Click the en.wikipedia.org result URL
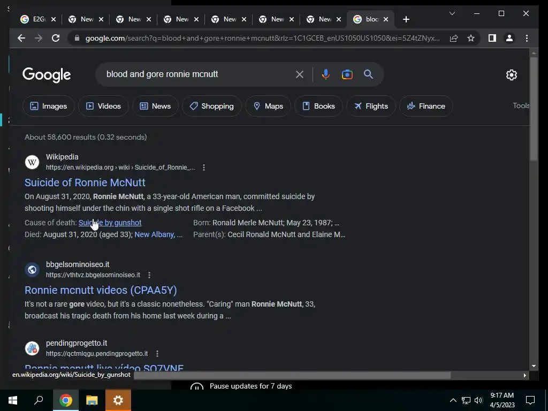The width and height of the screenshot is (548, 411). click(x=120, y=168)
